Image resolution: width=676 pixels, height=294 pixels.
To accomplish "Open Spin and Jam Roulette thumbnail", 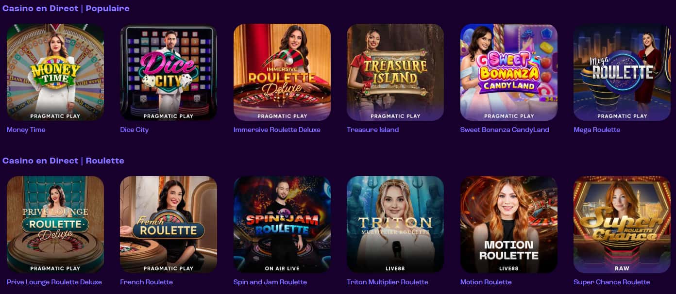I will (x=282, y=225).
